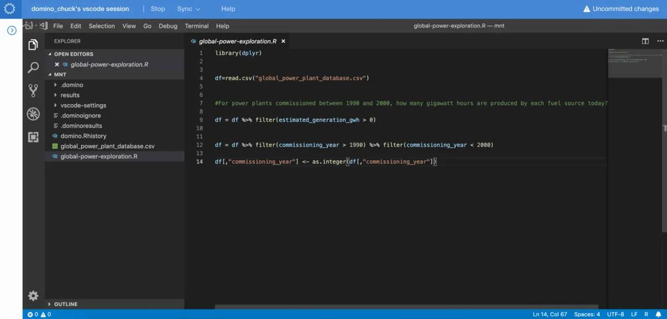
Task: Click the crossed-out debug icon in activity bar
Action: pyautogui.click(x=33, y=114)
